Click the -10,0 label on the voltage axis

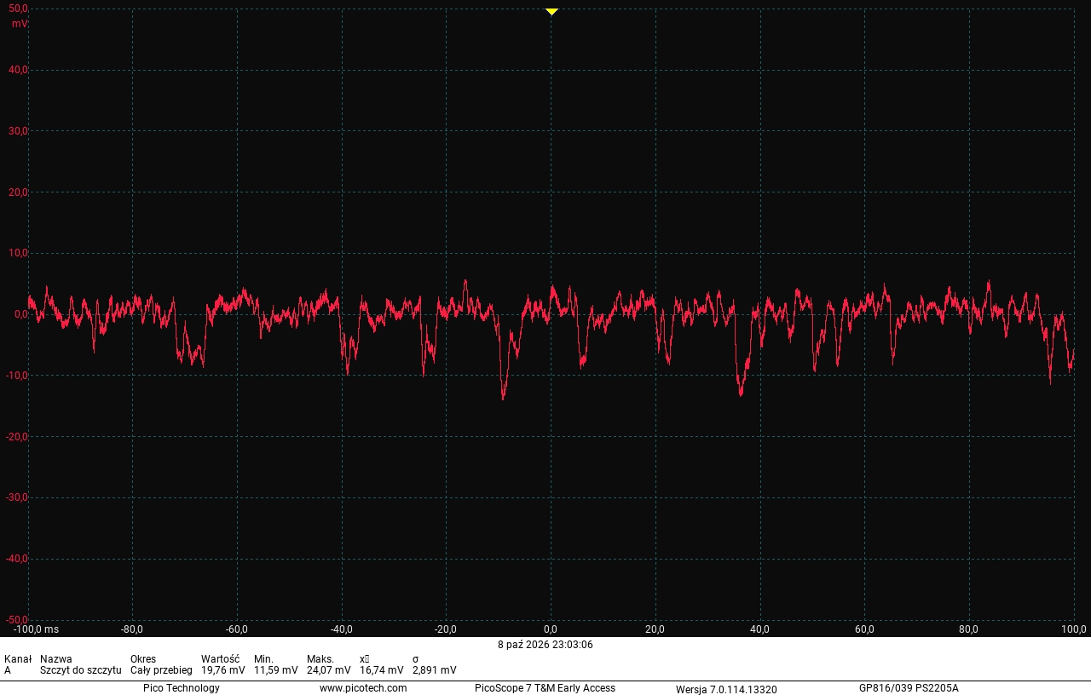coord(17,376)
